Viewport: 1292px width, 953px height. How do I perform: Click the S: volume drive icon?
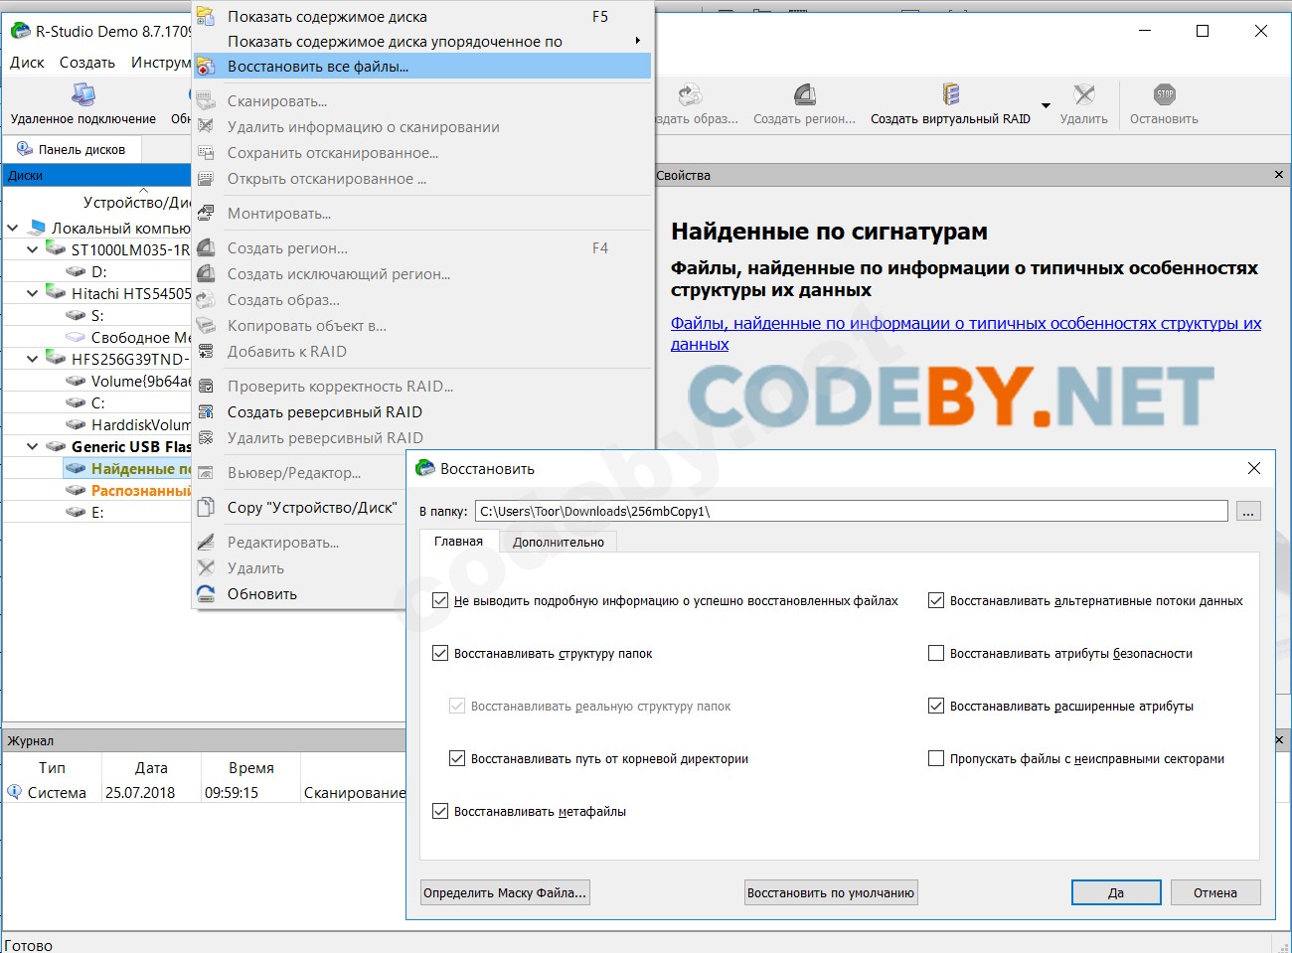[76, 315]
